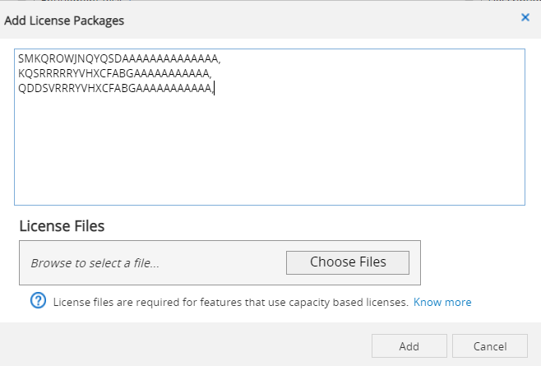Click the capacity based licenses help text
541x366 pixels.
230,302
